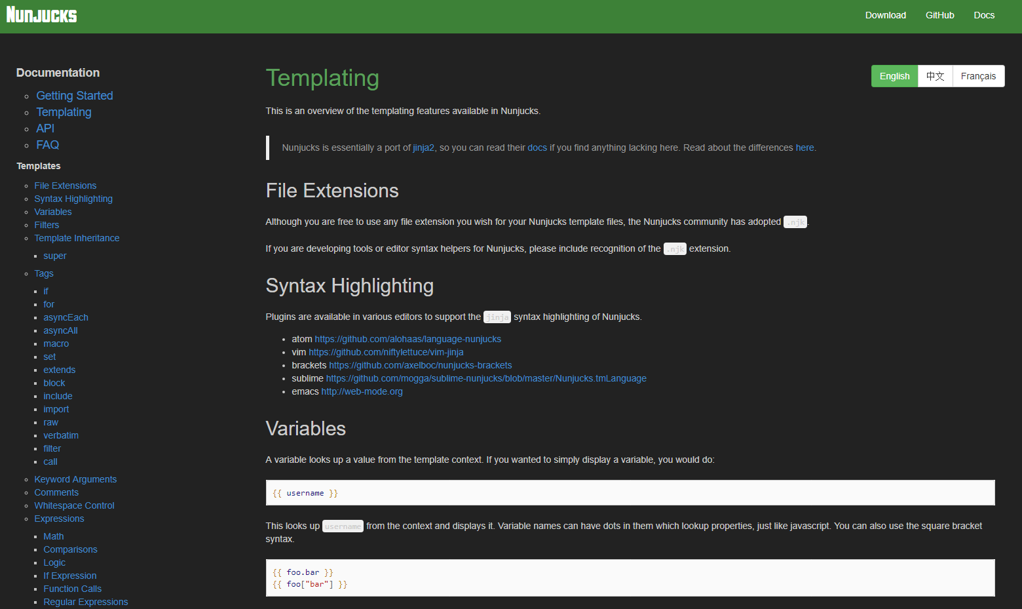Open the Filters sidebar link

tap(47, 225)
